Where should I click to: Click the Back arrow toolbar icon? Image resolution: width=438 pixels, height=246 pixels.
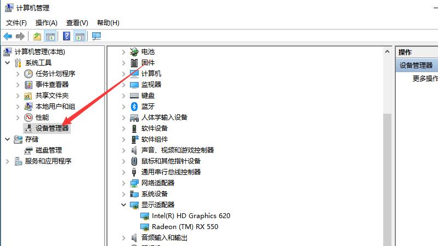[8, 36]
